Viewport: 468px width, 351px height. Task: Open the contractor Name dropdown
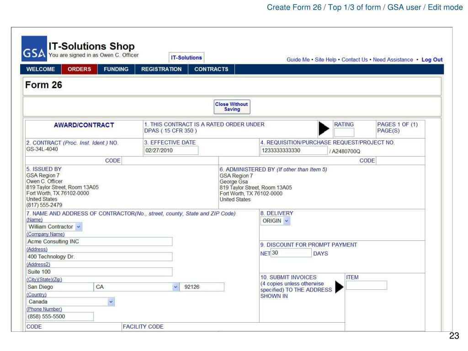[54, 227]
